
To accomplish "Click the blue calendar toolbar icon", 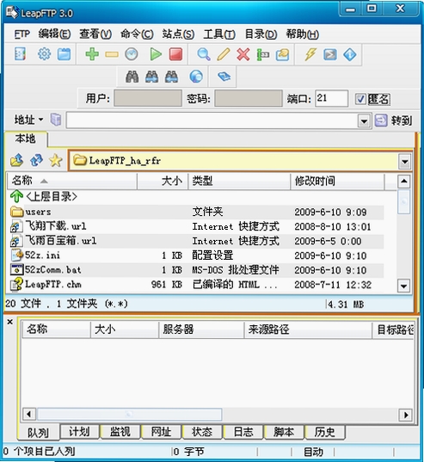I will tap(64, 54).
